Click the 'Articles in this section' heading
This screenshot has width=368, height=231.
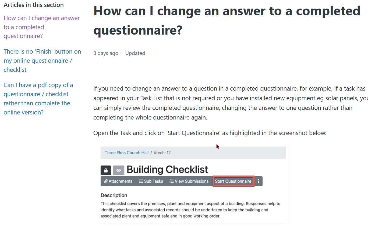(x=34, y=5)
